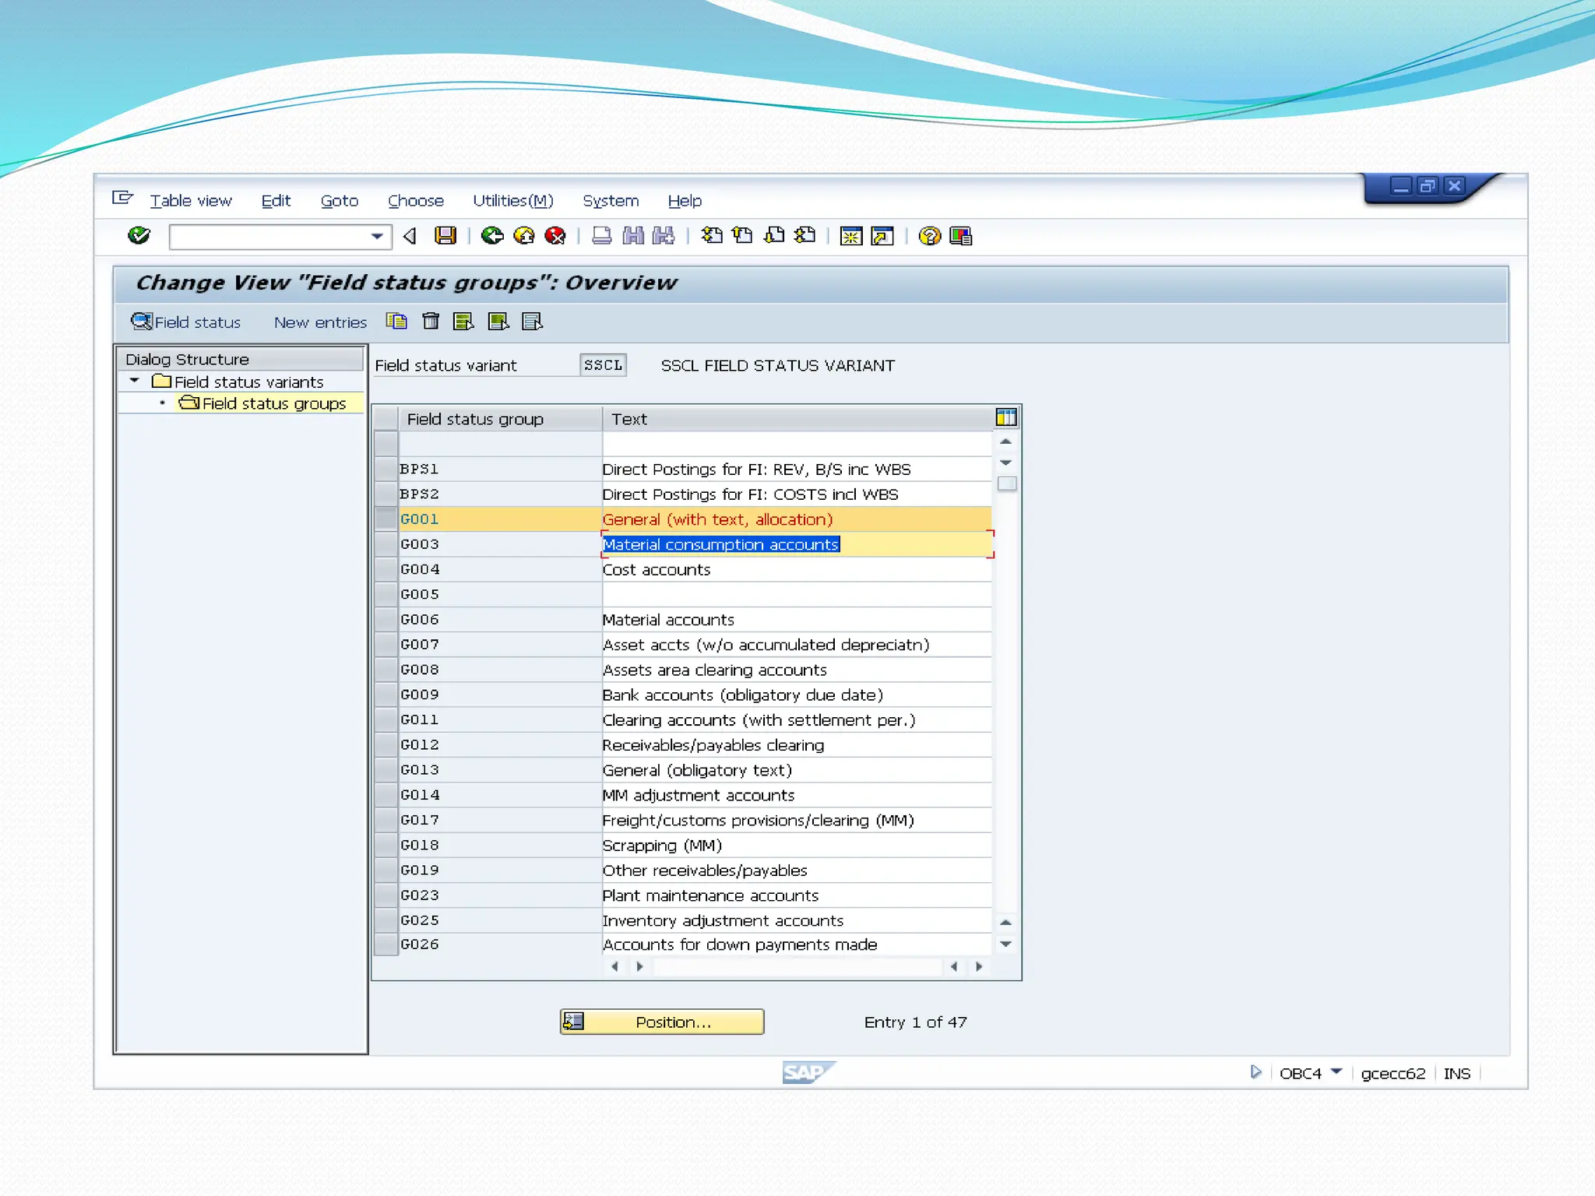Image resolution: width=1595 pixels, height=1196 pixels.
Task: Click the binoculars Find icon
Action: click(633, 236)
